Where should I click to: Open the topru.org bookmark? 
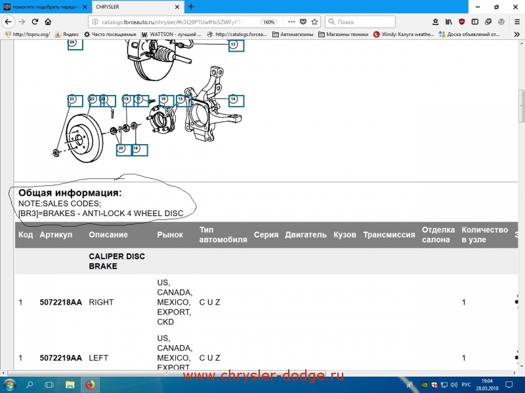pos(28,34)
